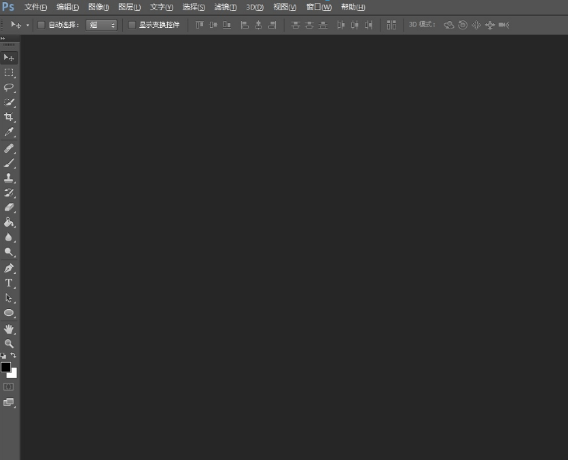Select the Lasso tool
The height and width of the screenshot is (460, 568).
[x=9, y=87]
